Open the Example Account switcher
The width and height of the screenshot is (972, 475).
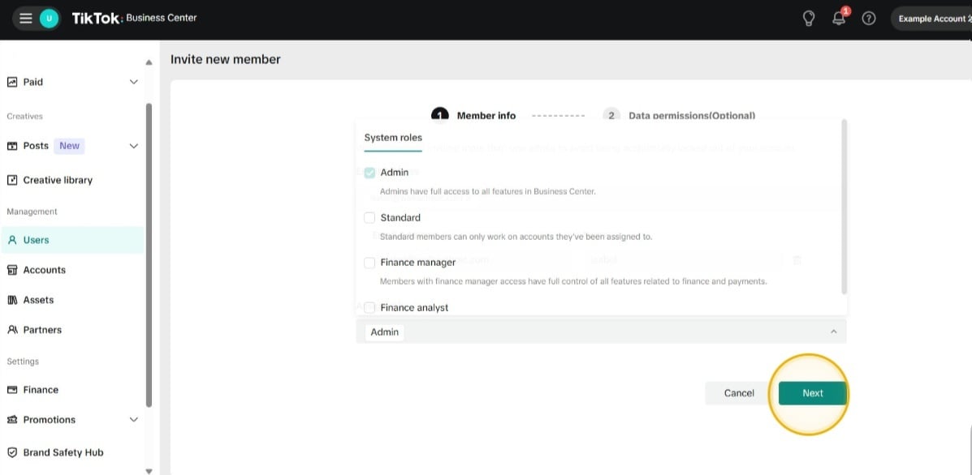click(x=931, y=19)
